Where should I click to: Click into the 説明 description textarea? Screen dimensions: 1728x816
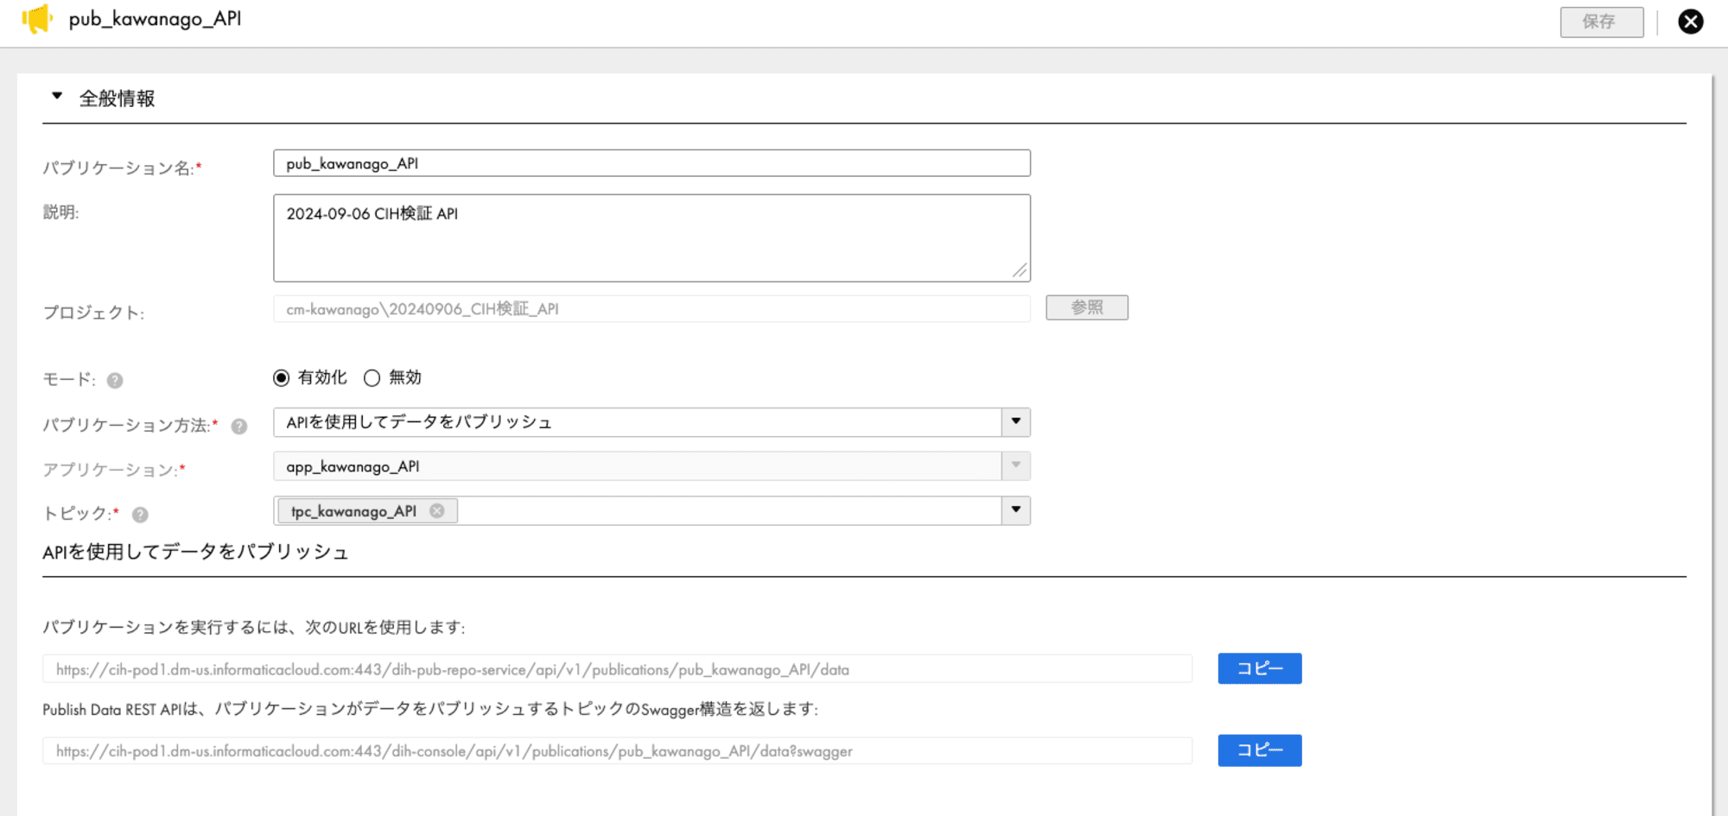(651, 237)
